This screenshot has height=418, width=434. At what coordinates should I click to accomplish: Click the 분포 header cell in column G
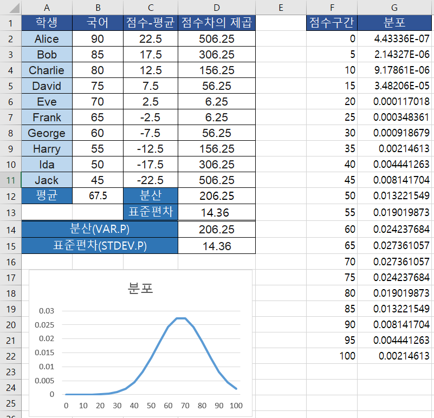[x=394, y=23]
